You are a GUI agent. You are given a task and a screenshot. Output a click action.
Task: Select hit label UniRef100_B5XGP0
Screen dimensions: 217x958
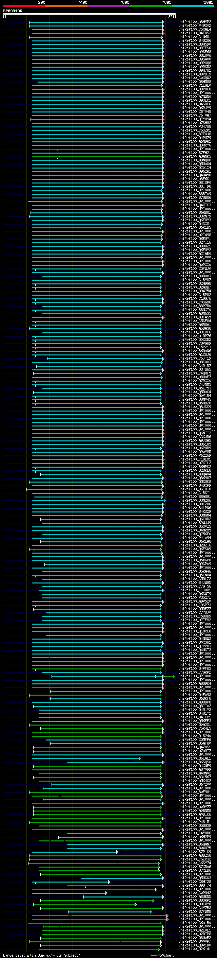tap(195, 560)
